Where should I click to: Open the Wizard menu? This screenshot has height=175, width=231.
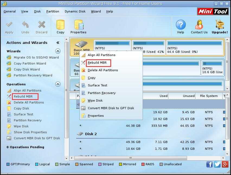coord(96,11)
